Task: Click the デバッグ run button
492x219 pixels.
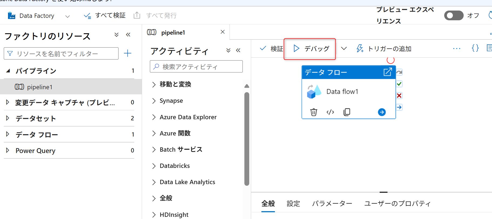Action: (311, 49)
